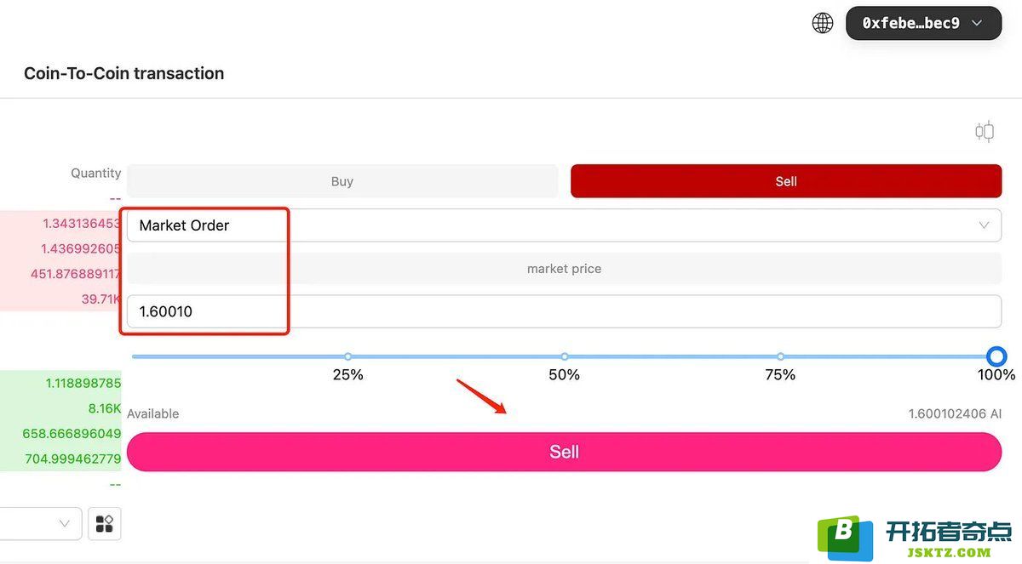Open the language globe icon
The image size is (1022, 564).
pos(823,23)
